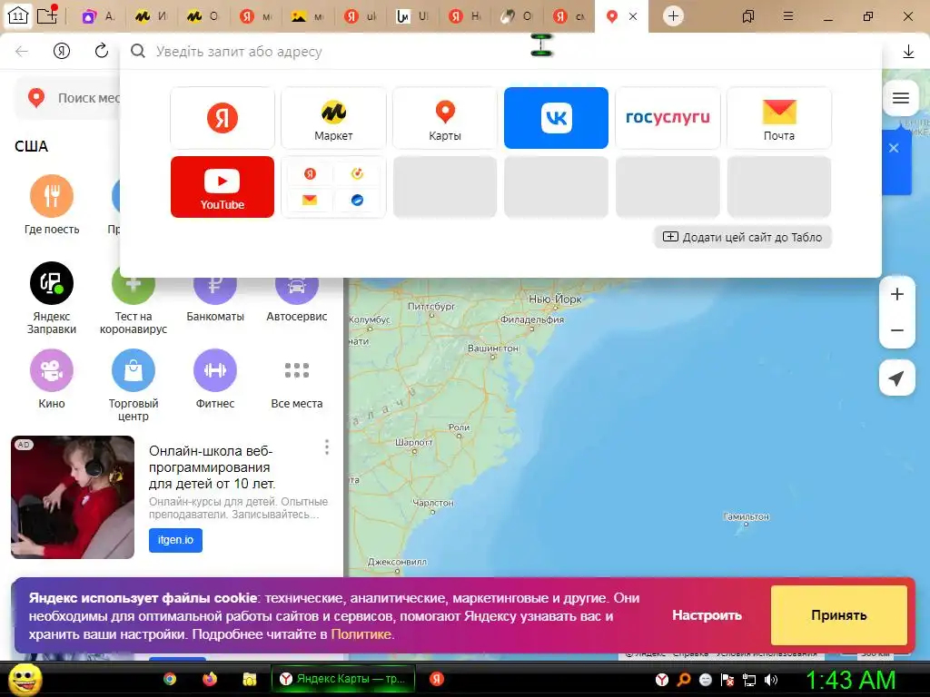
Task: Open the three-dot menu on the ad
Action: (326, 447)
